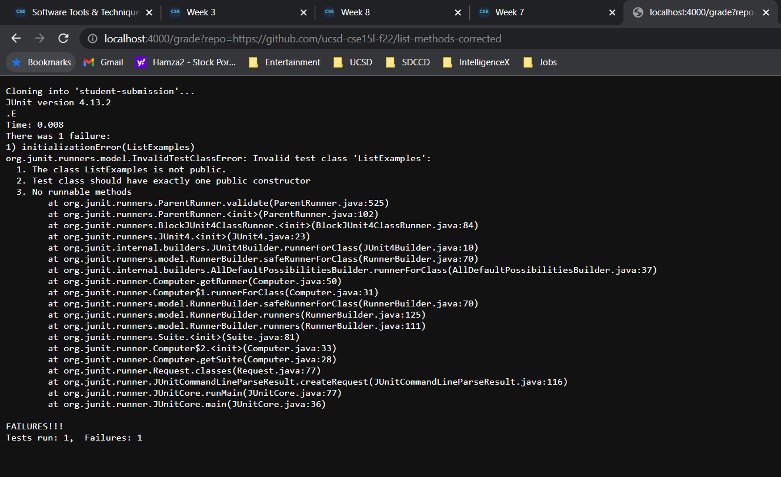This screenshot has width=781, height=477.
Task: Close the localhost:4000 tab
Action: (x=766, y=12)
